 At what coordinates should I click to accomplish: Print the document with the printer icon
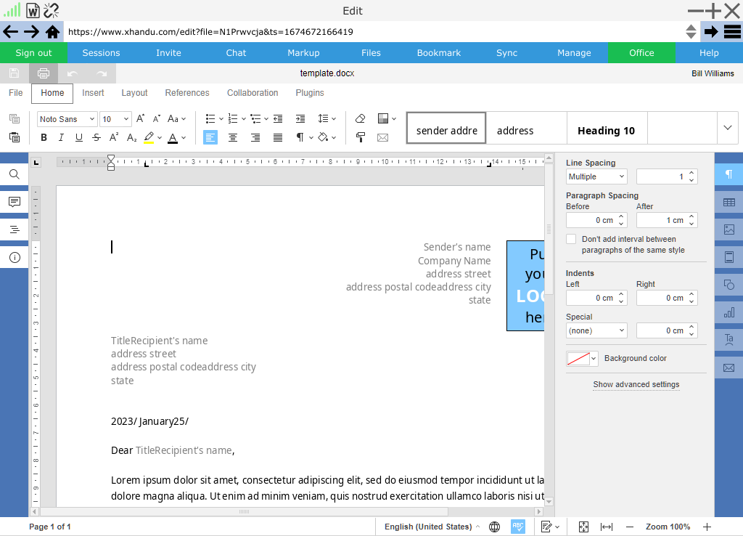(43, 73)
